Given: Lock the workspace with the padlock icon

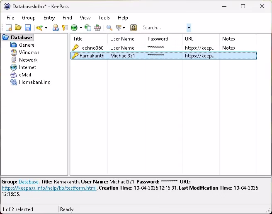Looking at the screenshot, I should (134, 28).
